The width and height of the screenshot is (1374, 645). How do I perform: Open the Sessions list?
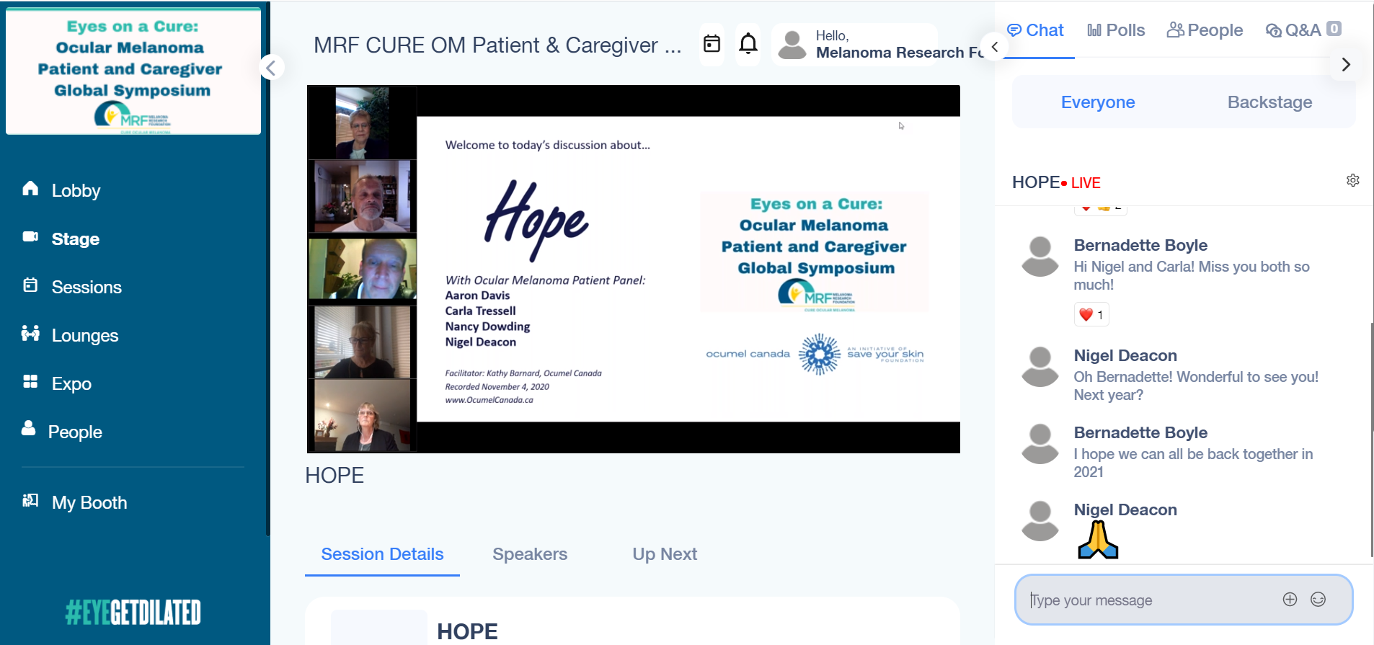point(87,288)
